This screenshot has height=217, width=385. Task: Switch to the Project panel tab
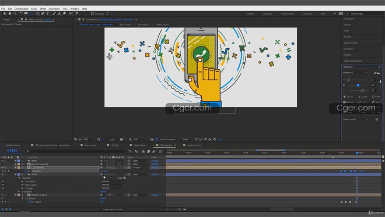click(7, 19)
